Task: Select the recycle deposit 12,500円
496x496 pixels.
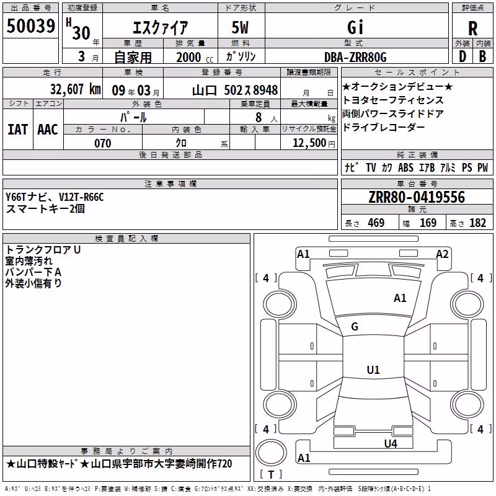Action: tap(314, 143)
